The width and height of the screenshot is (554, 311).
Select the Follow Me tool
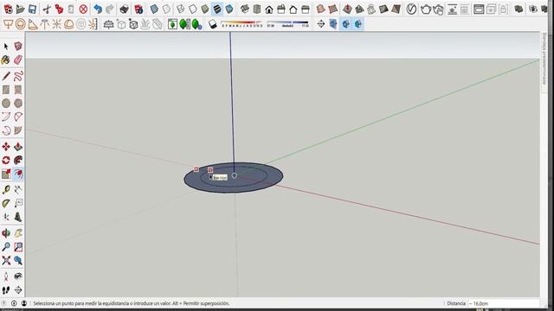click(18, 160)
